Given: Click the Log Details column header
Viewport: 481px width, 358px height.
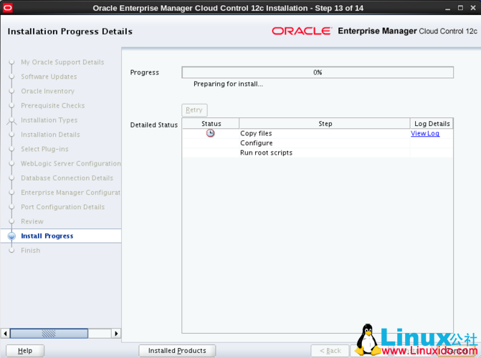Looking at the screenshot, I should tap(432, 124).
